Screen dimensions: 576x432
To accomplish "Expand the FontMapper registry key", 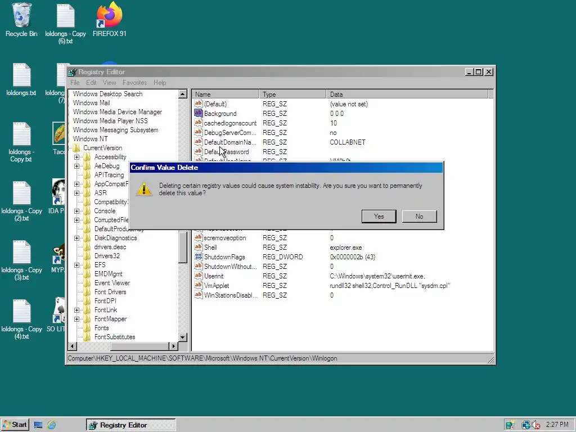I will tap(76, 319).
